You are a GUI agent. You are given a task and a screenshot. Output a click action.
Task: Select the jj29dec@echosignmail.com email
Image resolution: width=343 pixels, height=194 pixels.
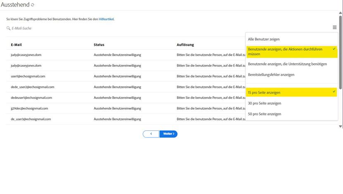click(29, 109)
